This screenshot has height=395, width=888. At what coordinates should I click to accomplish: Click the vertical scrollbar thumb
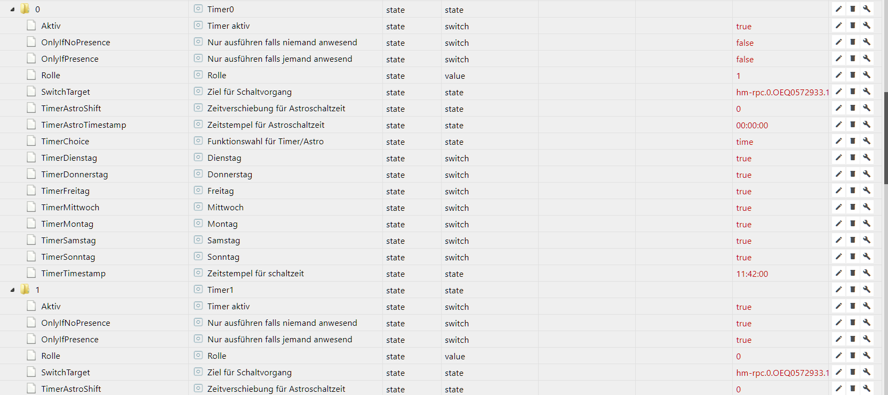pos(885,138)
